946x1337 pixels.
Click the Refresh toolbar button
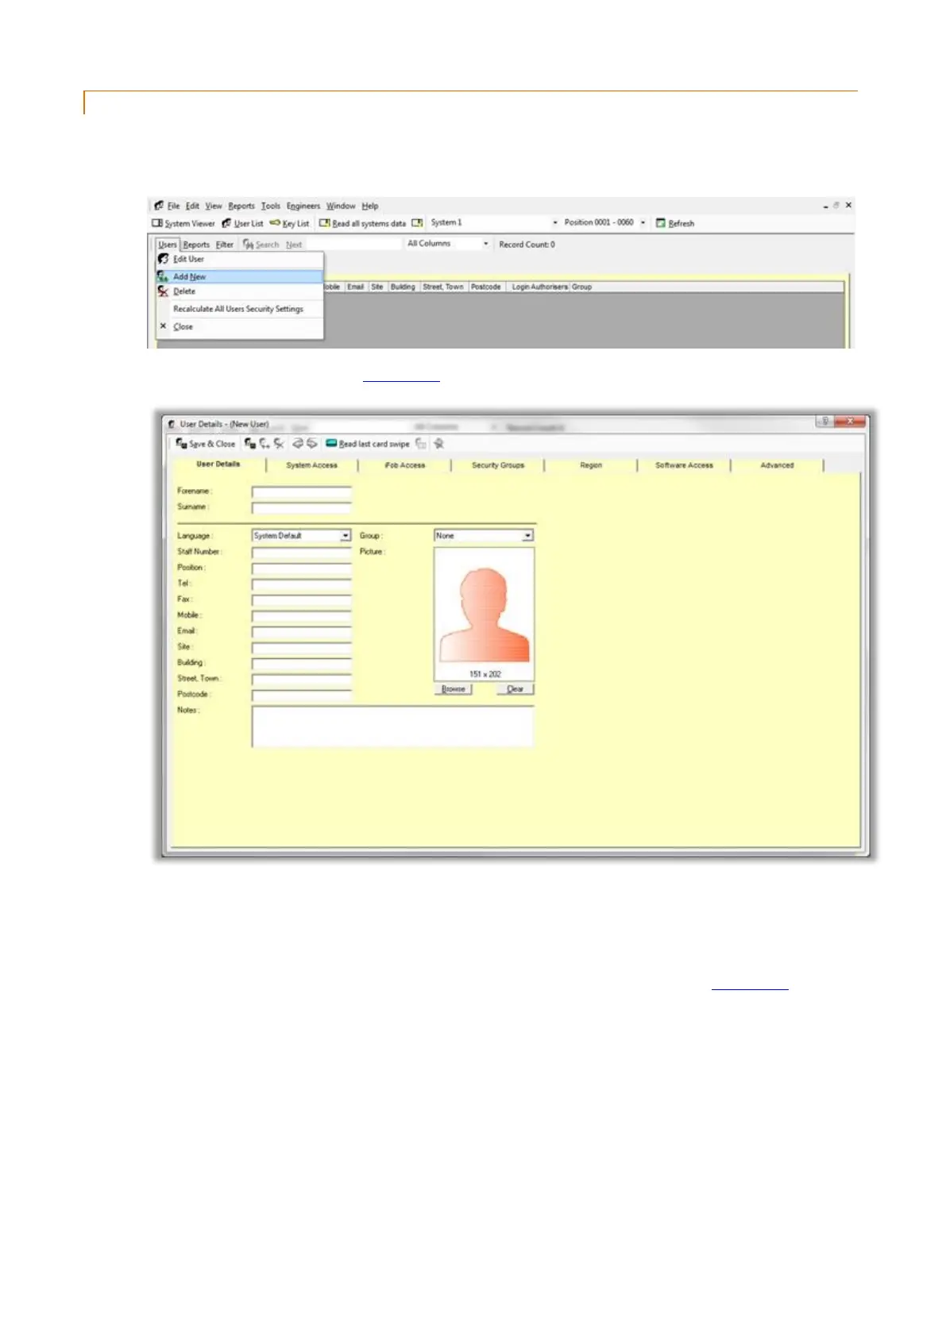pyautogui.click(x=675, y=223)
